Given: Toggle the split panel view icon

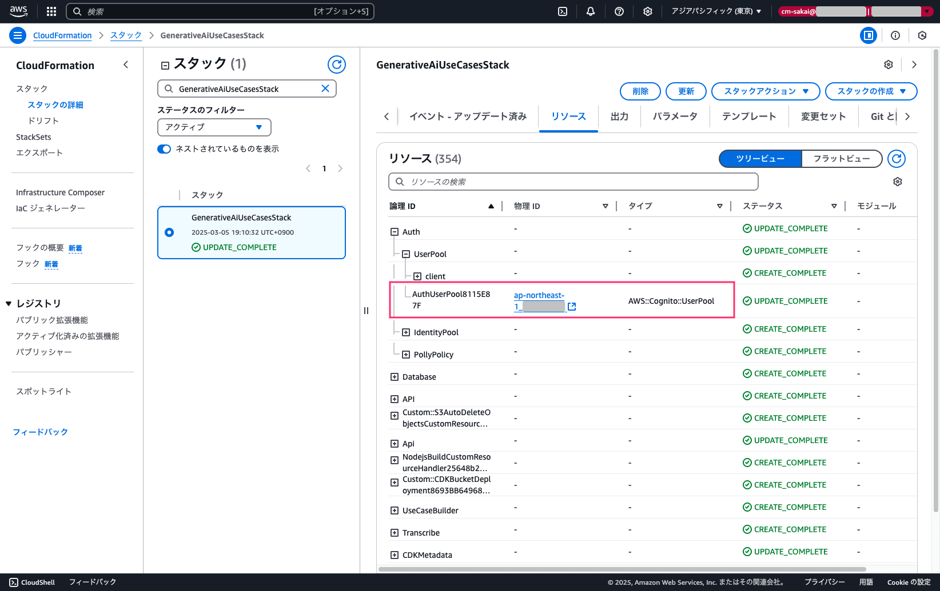Looking at the screenshot, I should (x=869, y=35).
